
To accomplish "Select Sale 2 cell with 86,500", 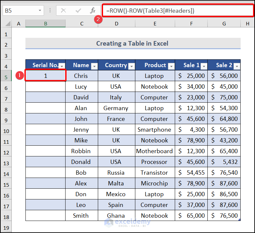I will tap(224, 194).
